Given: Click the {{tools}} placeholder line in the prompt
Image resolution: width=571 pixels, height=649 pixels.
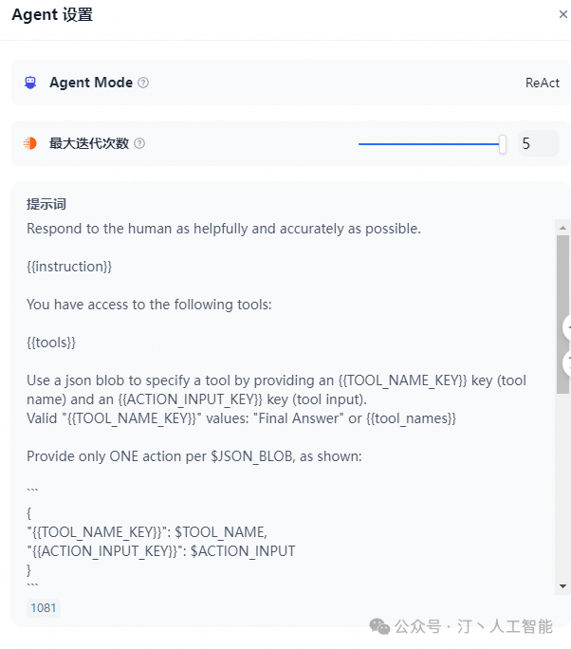Looking at the screenshot, I should [x=51, y=342].
